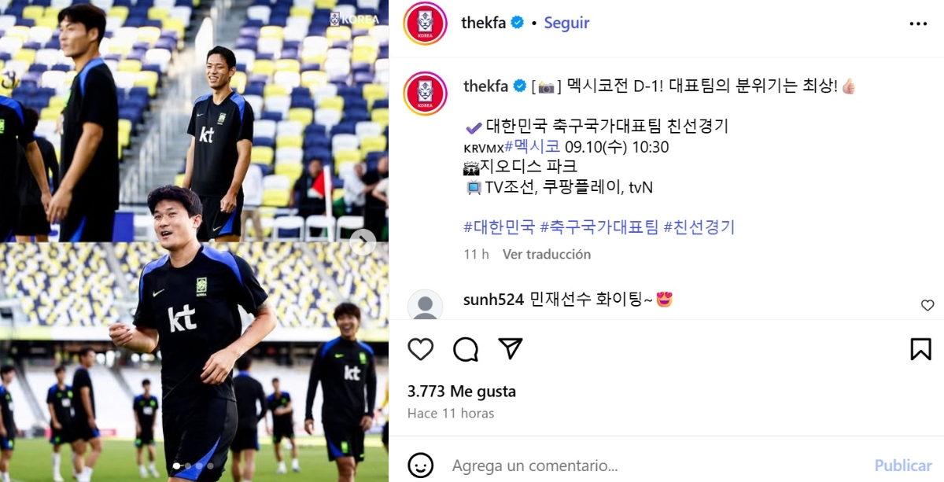This screenshot has width=944, height=482.
Task: Open emoji picker smiley icon
Action: (x=421, y=464)
